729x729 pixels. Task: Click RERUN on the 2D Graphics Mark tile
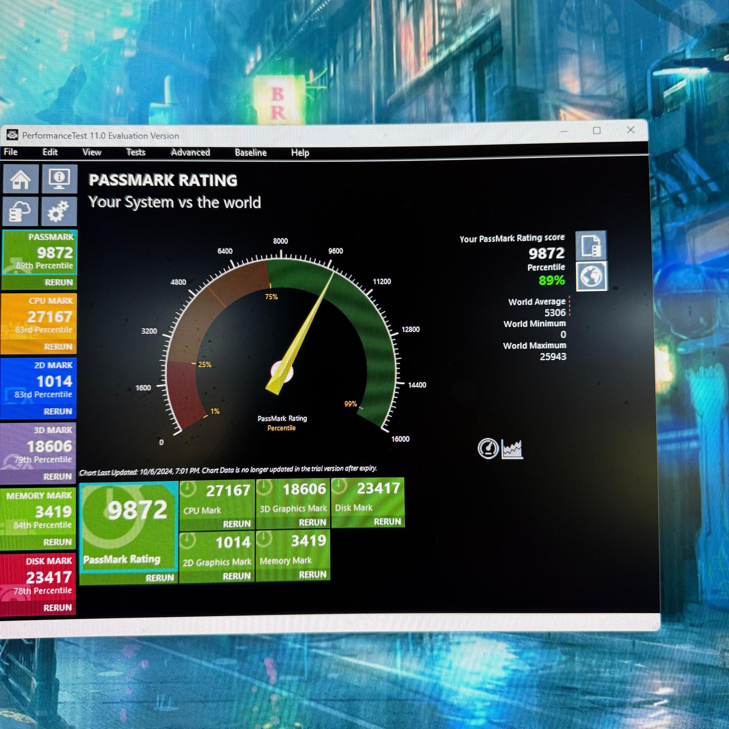click(237, 576)
